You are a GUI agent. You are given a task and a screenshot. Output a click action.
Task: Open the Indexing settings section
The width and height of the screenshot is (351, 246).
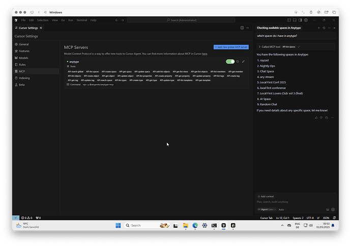[x=22, y=78]
